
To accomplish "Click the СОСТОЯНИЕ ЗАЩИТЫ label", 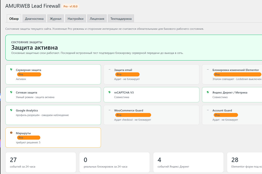I will [x=27, y=42].
